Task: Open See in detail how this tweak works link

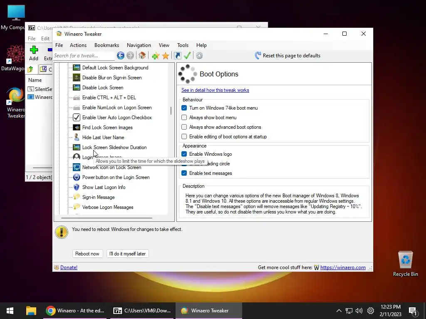Action: point(215,90)
